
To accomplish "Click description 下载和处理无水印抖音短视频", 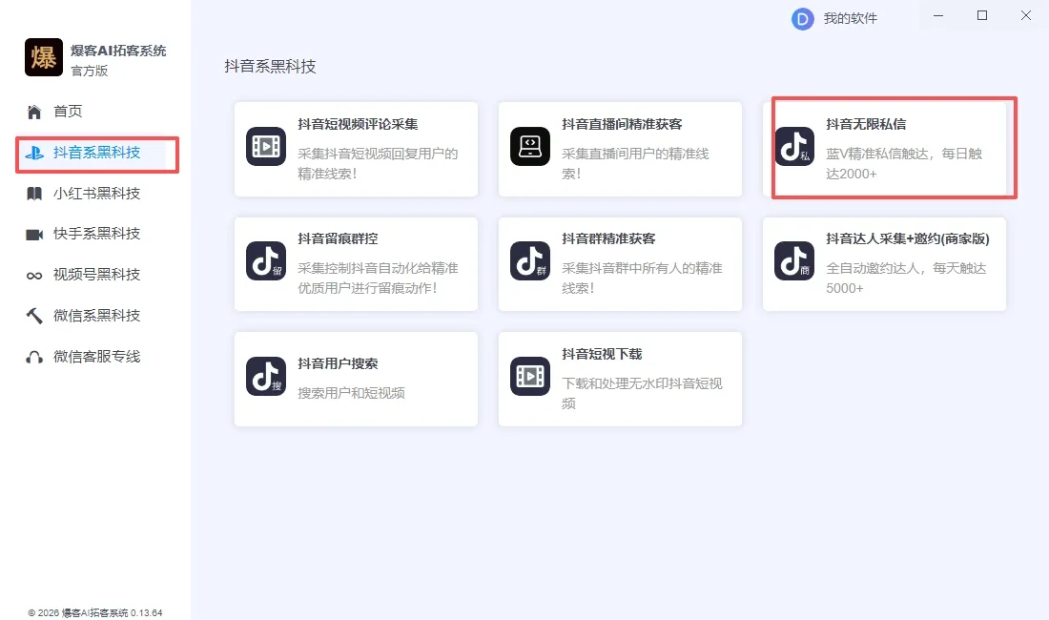I will click(642, 393).
